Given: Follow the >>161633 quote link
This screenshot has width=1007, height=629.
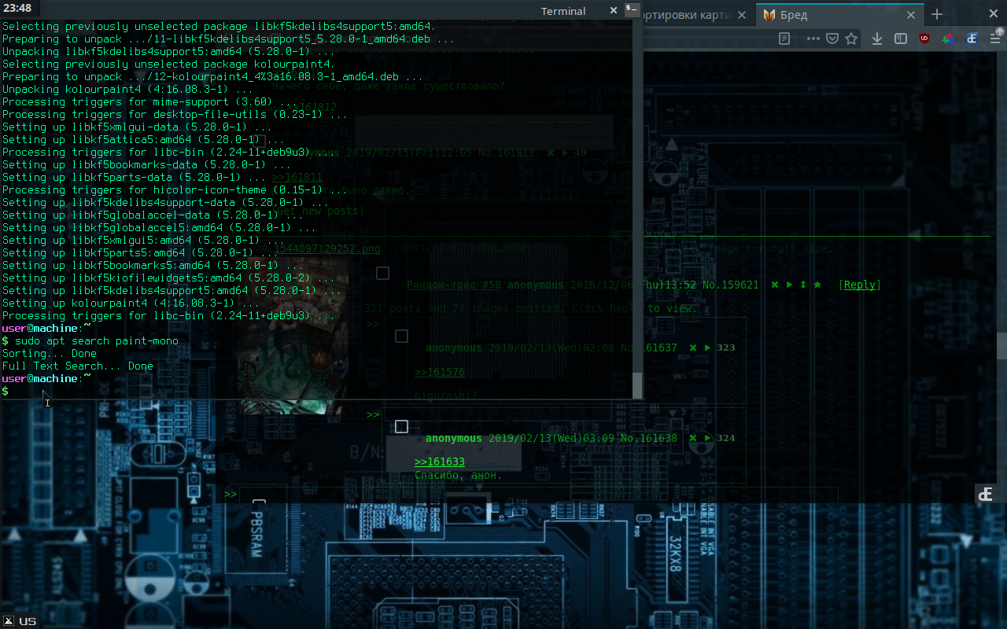Looking at the screenshot, I should tap(440, 462).
